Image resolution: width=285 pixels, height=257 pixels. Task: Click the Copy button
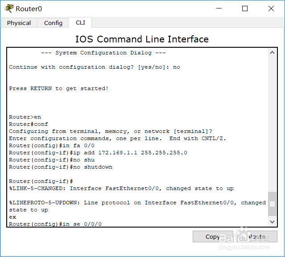pos(213,236)
